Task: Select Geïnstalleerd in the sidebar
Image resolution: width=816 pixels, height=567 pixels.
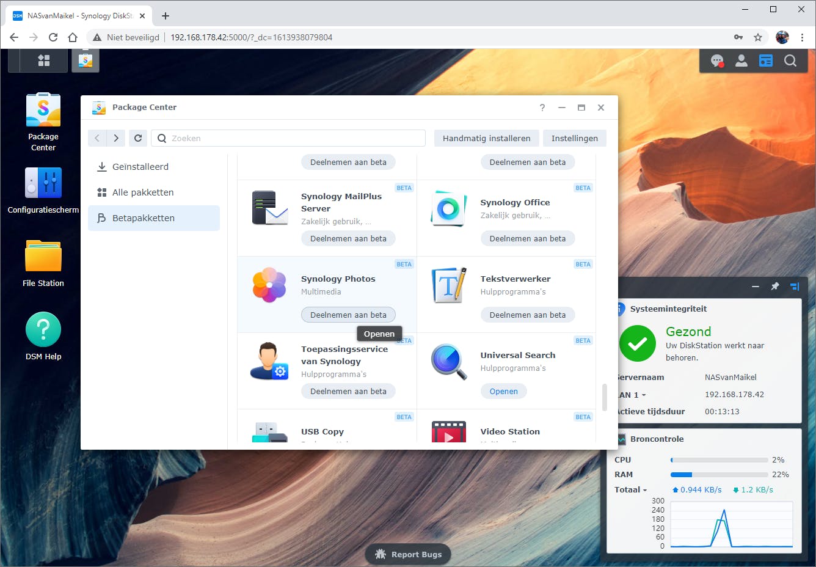Action: click(154, 167)
